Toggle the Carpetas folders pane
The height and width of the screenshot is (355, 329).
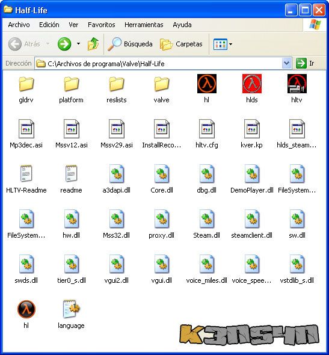click(x=181, y=44)
